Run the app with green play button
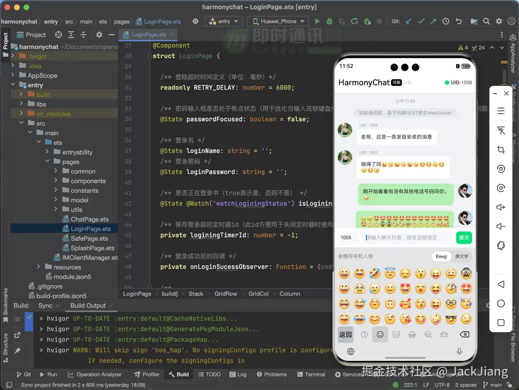Image resolution: width=519 pixels, height=390 pixels. coord(317,22)
